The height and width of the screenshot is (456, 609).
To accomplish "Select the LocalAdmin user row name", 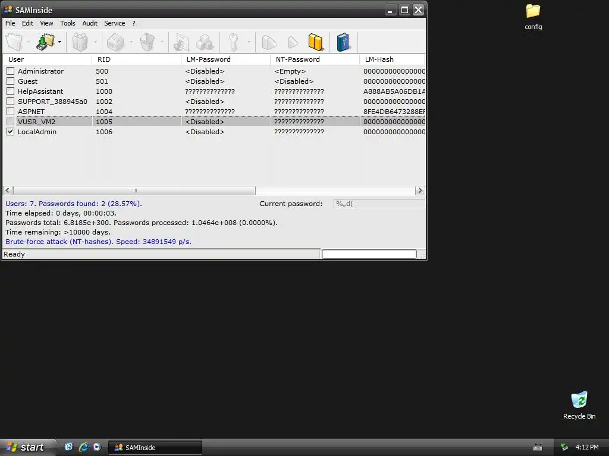I will coord(37,131).
